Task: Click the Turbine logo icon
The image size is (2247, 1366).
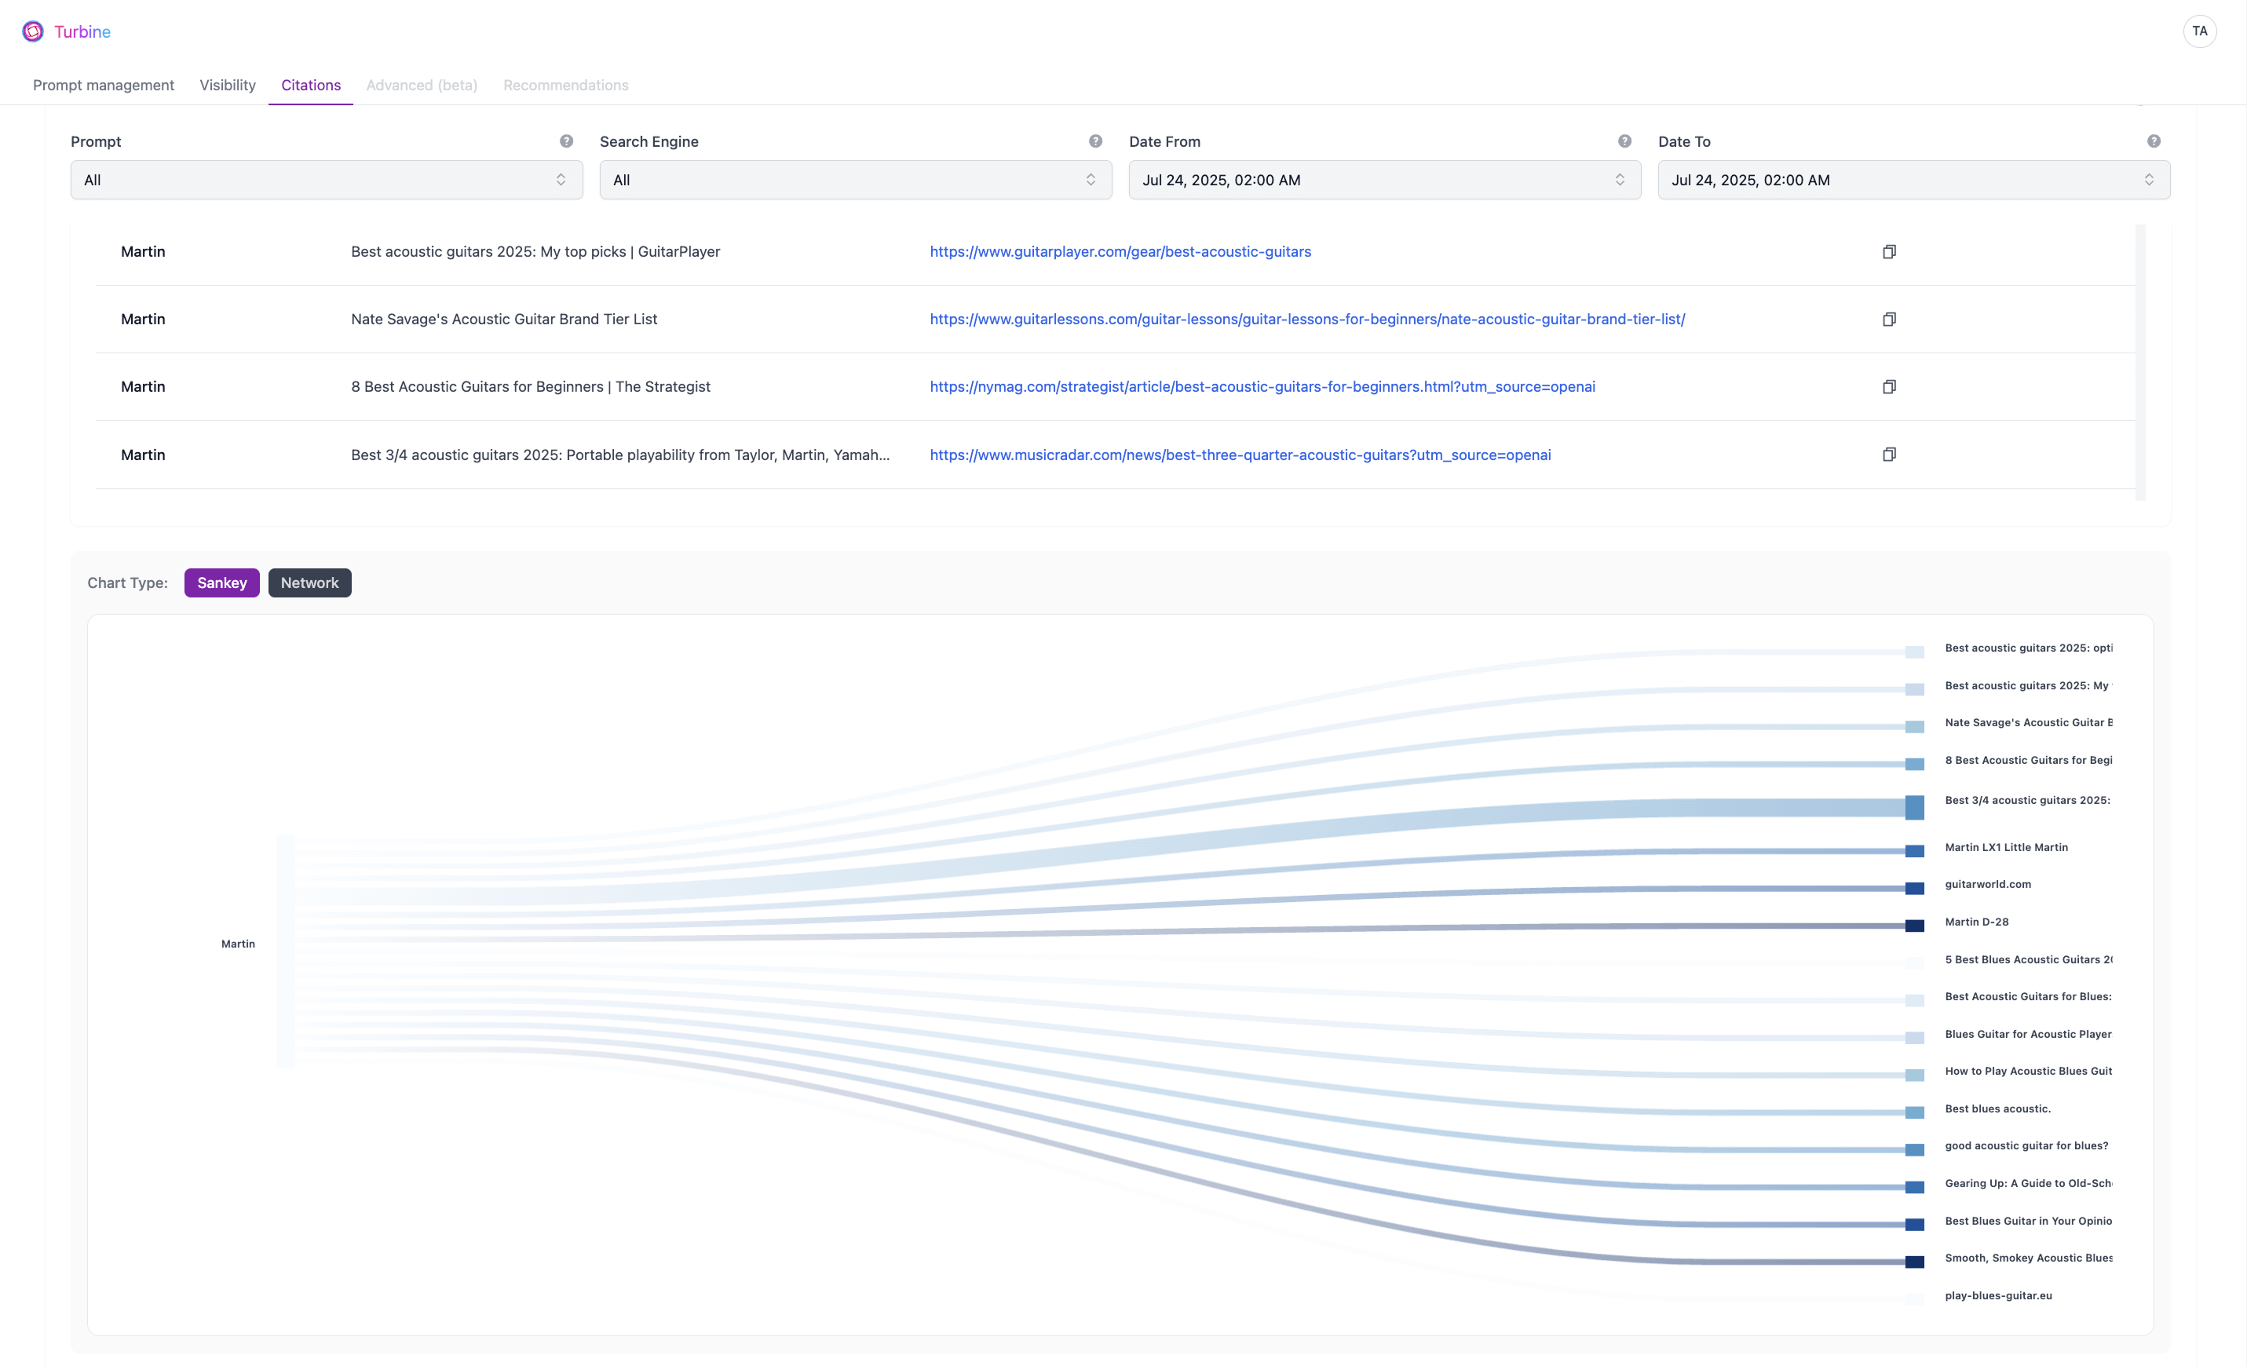Action: coord(33,32)
